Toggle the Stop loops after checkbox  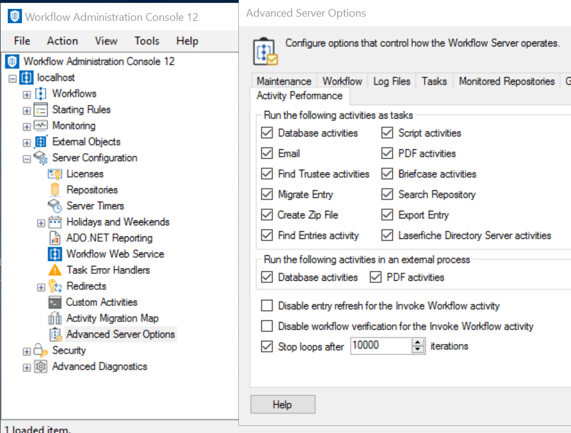click(267, 346)
